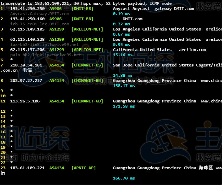222x185 pixels.
Task: Click the 166.70 ms latency value
Action: [124, 178]
